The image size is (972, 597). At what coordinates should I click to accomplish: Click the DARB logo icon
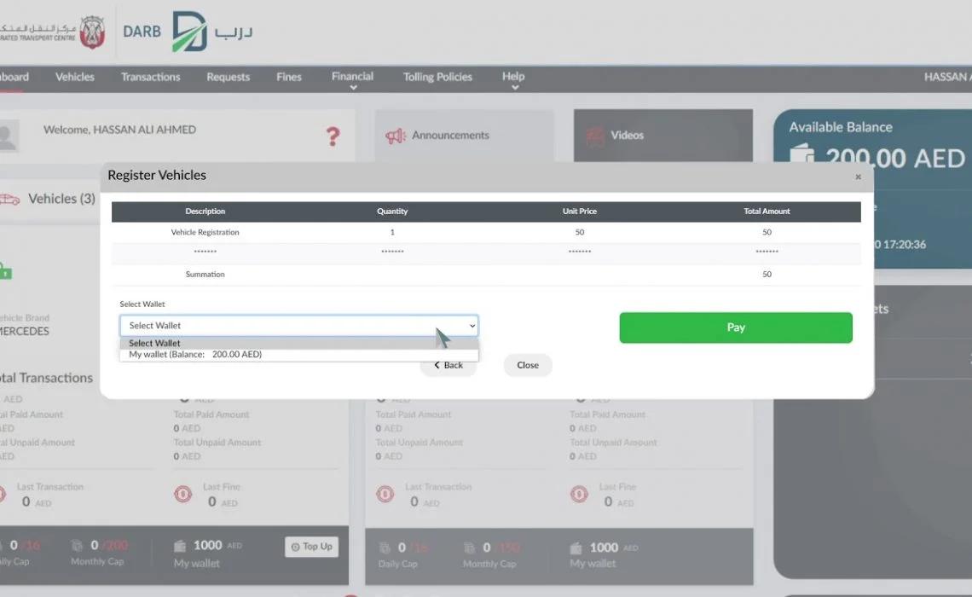click(x=188, y=32)
